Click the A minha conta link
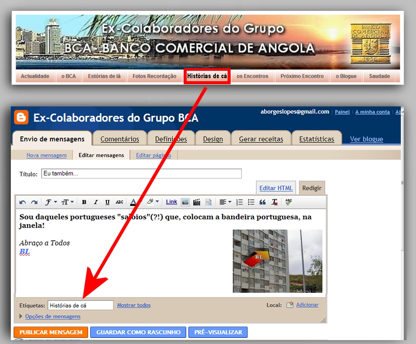Image resolution: width=416 pixels, height=344 pixels. (x=373, y=112)
